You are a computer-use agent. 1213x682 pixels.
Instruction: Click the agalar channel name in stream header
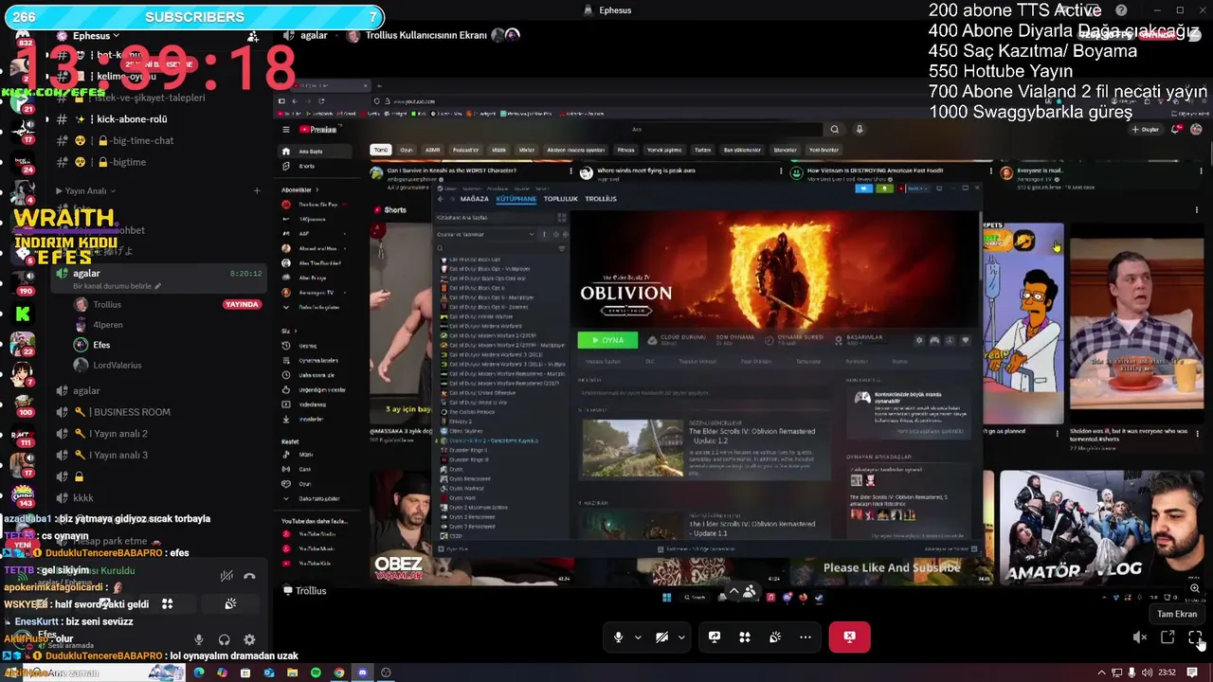tap(314, 35)
